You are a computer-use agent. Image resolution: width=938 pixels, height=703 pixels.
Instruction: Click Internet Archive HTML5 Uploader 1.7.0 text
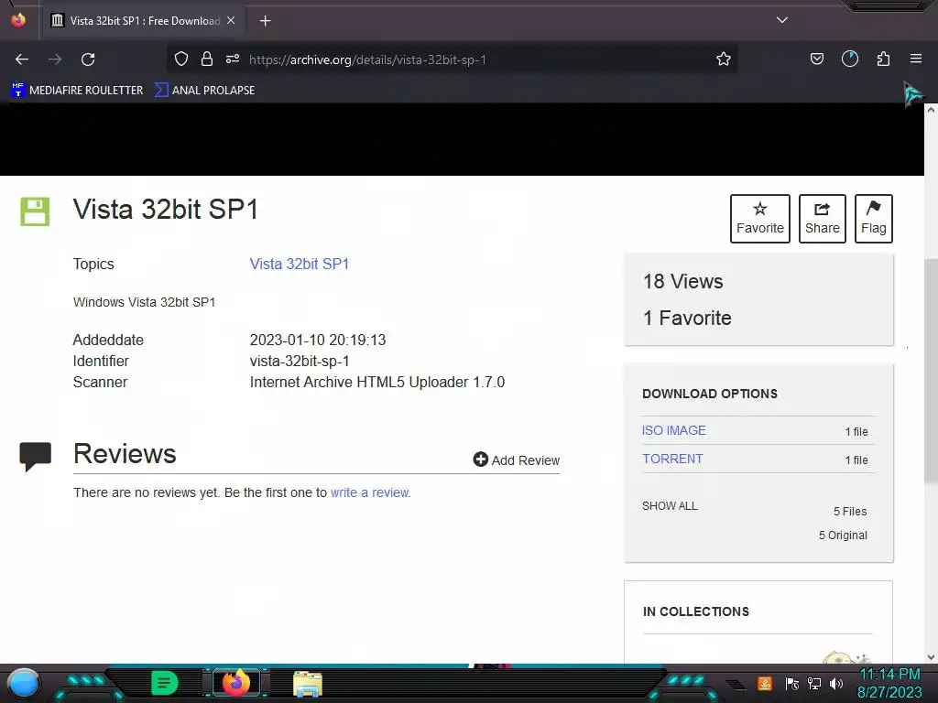tap(376, 382)
